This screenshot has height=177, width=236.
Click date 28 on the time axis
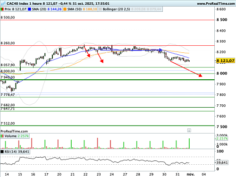138,174
